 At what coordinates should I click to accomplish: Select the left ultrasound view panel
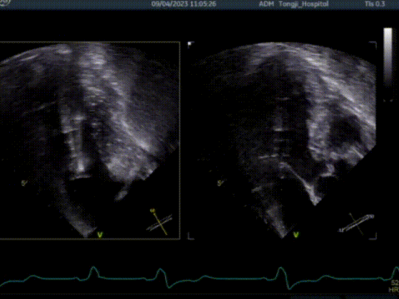89,140
